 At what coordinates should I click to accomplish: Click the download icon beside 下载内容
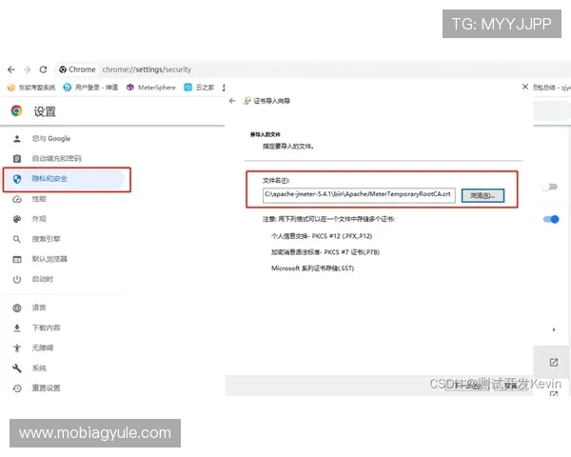coord(17,328)
